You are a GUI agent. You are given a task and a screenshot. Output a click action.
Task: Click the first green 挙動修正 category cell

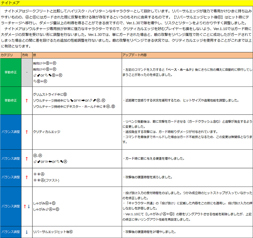(x=11, y=72)
